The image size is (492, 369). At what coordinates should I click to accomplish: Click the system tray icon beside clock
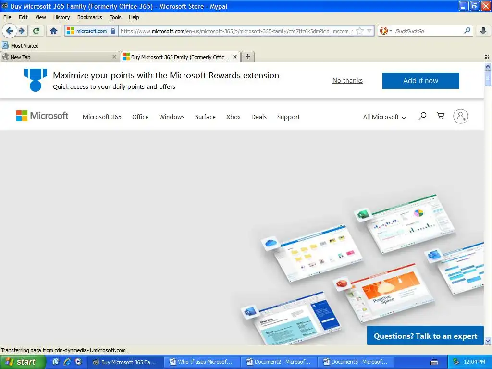click(x=456, y=362)
